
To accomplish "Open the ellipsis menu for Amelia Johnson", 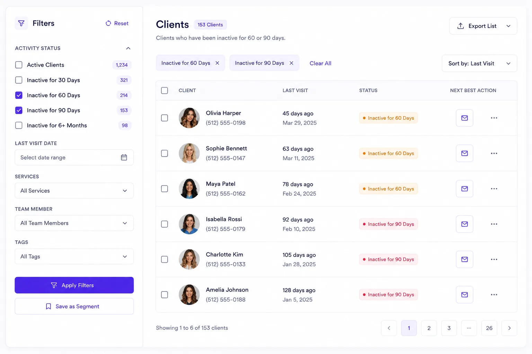I will pyautogui.click(x=494, y=295).
